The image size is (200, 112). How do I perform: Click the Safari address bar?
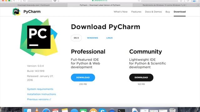[100, 1]
